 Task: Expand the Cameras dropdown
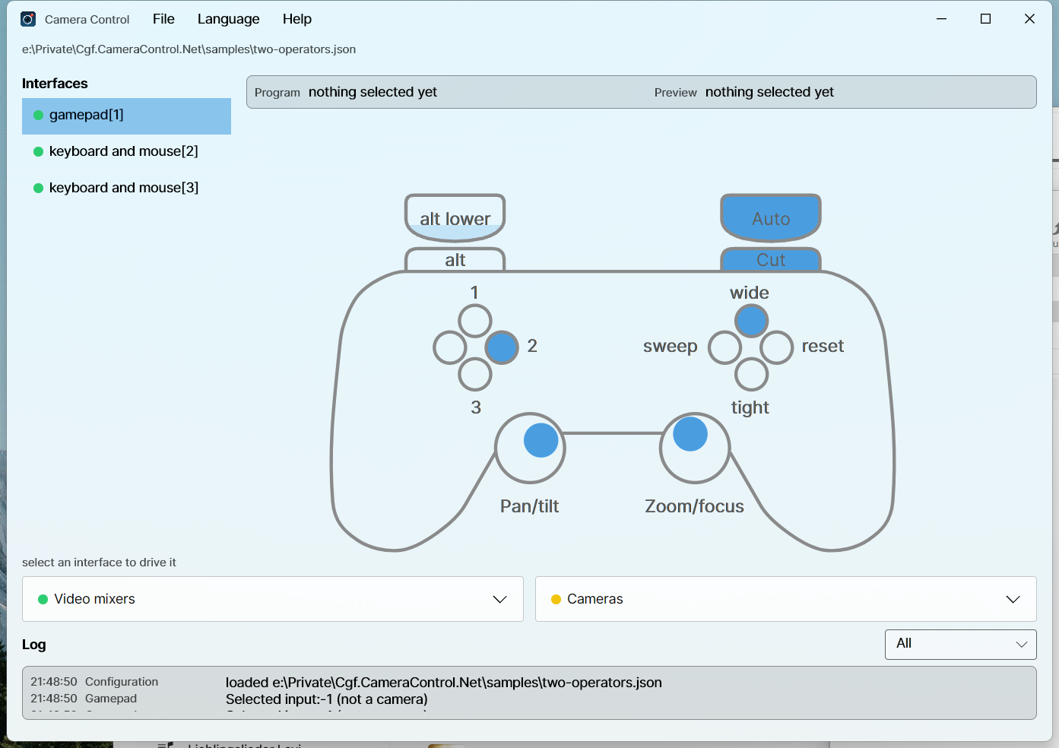785,599
